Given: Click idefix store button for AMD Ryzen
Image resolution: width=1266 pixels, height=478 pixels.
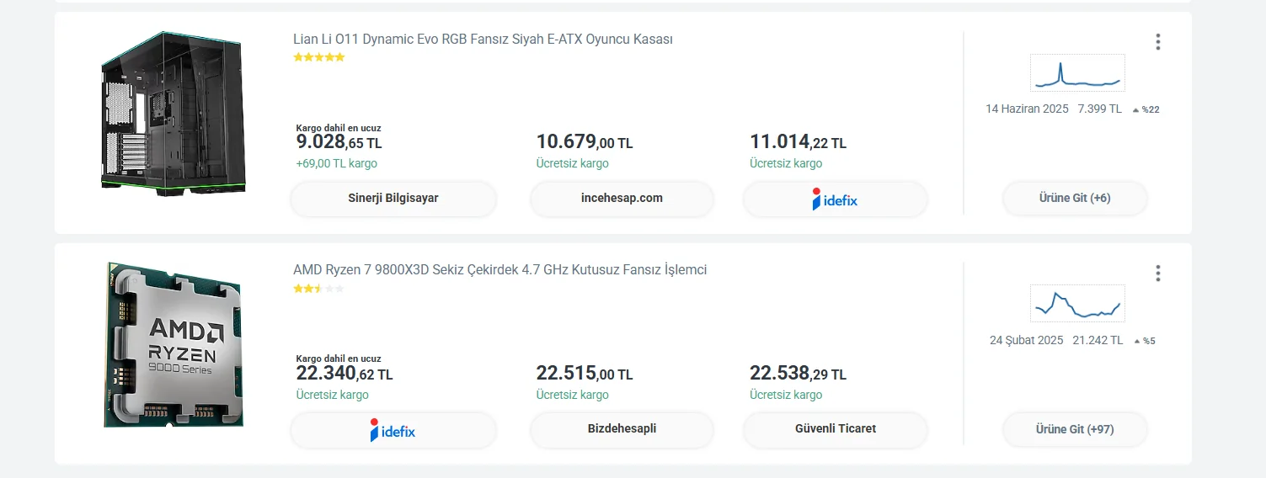Looking at the screenshot, I should click(x=393, y=430).
